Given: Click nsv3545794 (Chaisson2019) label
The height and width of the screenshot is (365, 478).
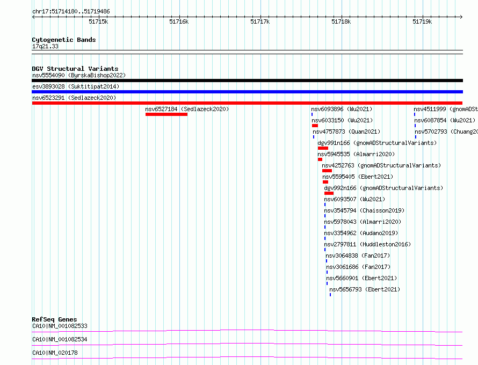Looking at the screenshot, I should pos(364,210).
